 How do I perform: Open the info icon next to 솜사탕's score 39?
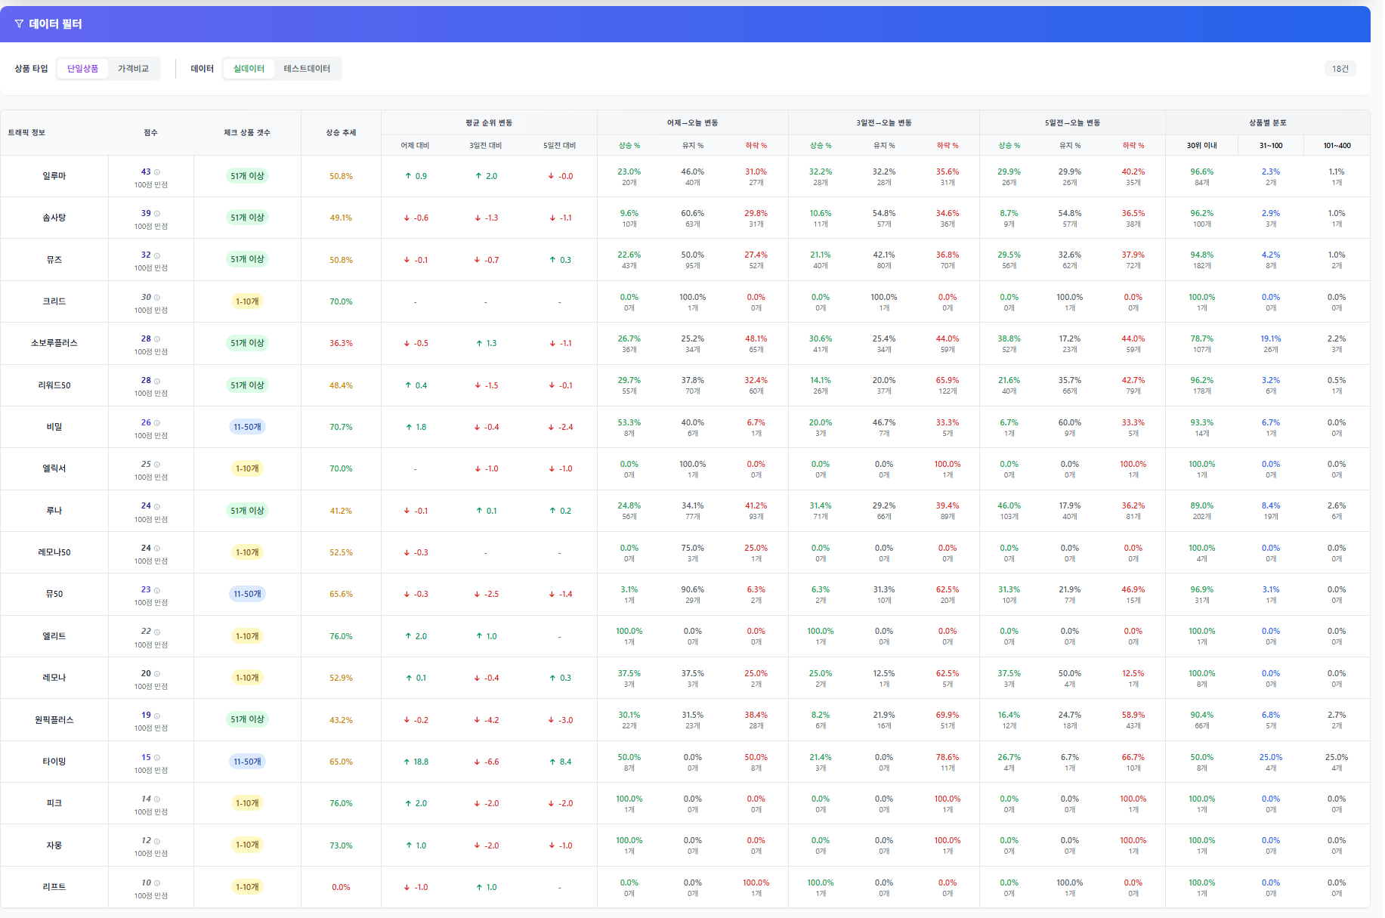click(x=157, y=214)
